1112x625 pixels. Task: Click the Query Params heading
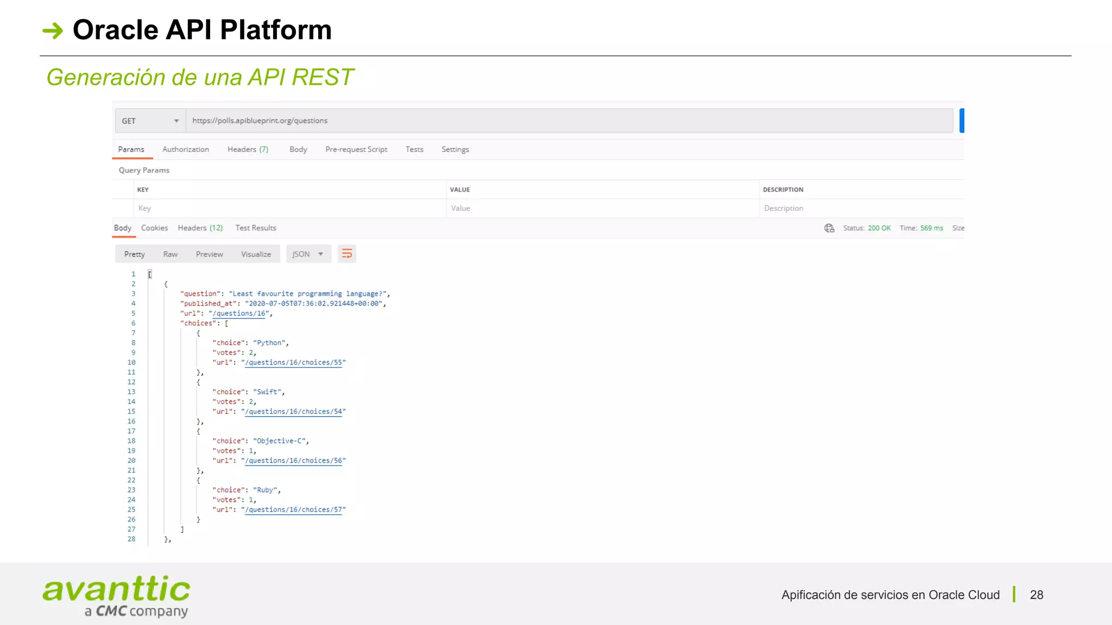point(144,170)
